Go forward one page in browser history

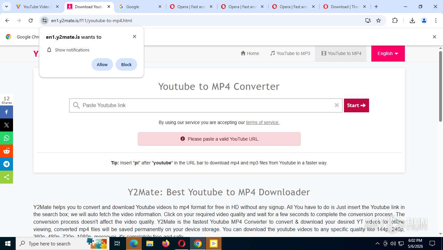tap(19, 21)
